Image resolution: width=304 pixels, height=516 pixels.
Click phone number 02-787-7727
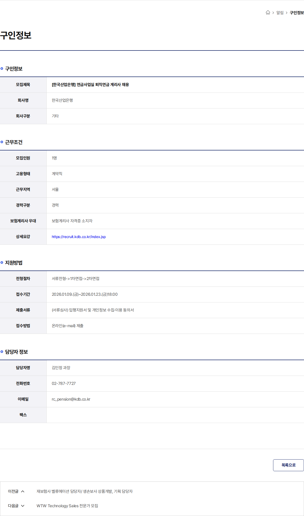tap(64, 384)
